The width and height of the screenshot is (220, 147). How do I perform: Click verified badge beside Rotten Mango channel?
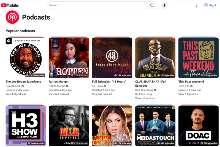click(x=67, y=86)
